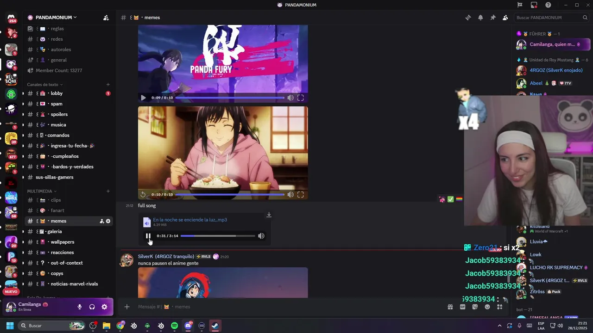593x333 pixels.
Task: Fullscreen the anime eating video
Action: 301,195
